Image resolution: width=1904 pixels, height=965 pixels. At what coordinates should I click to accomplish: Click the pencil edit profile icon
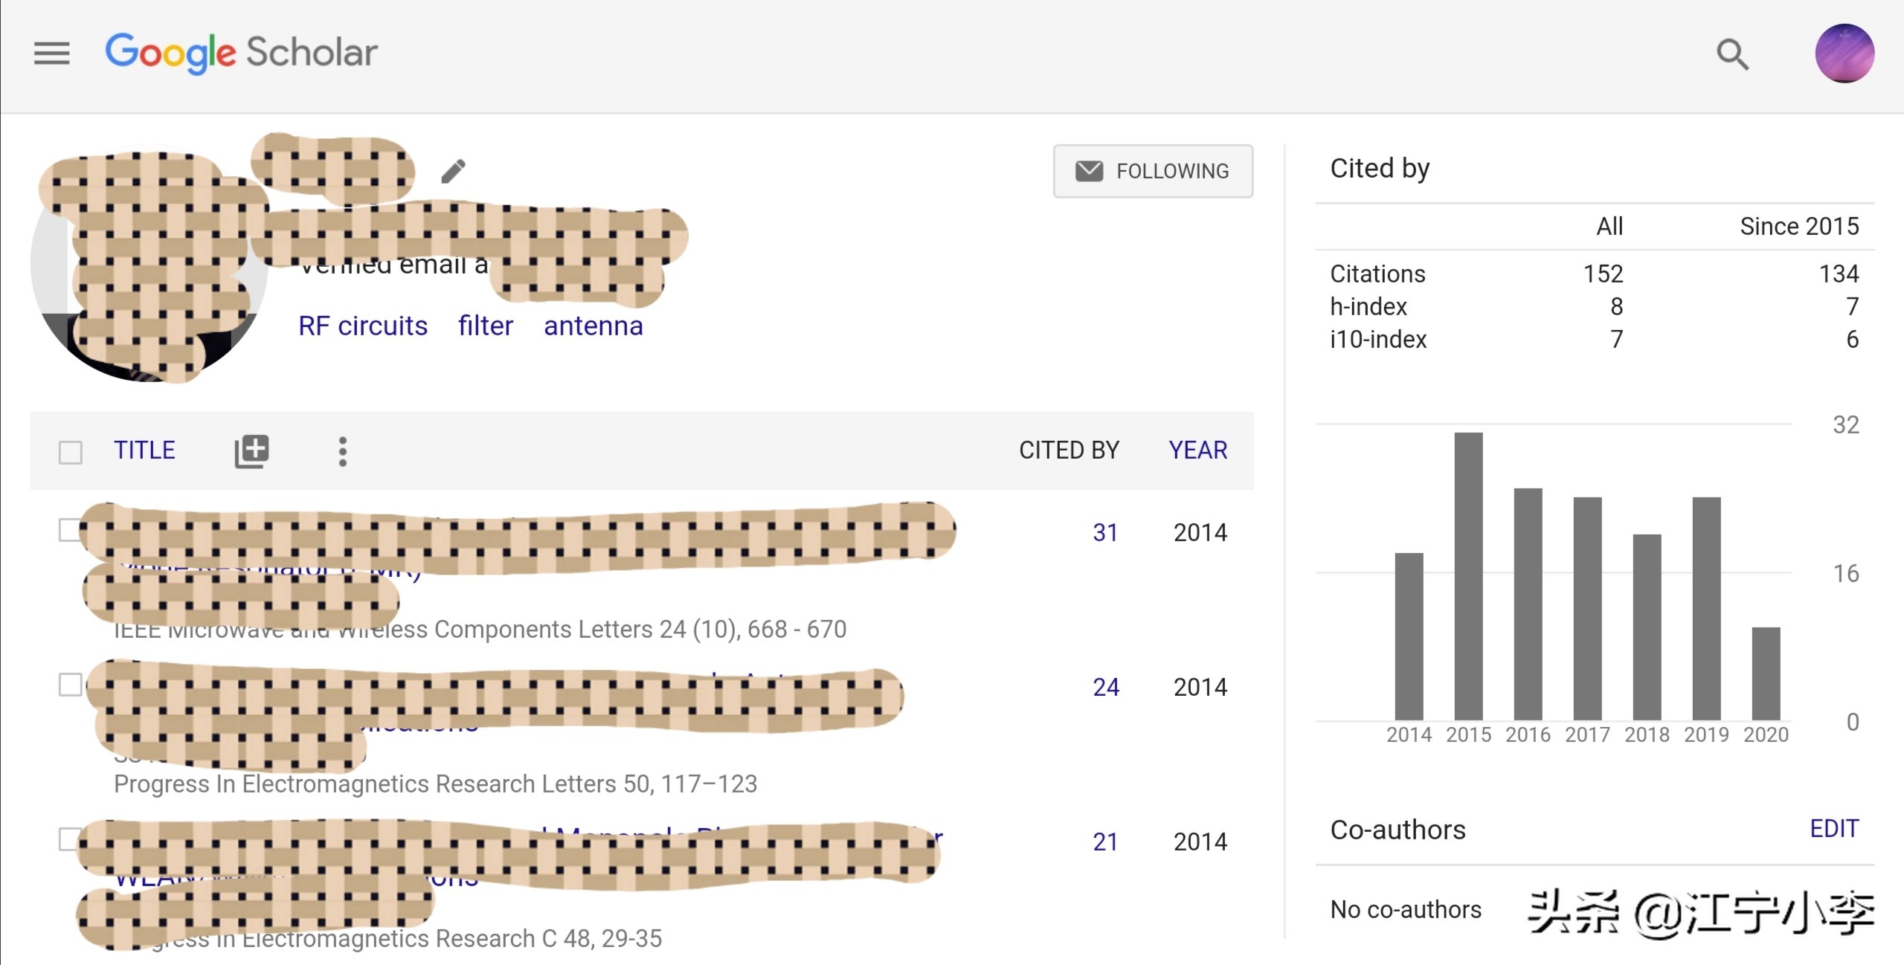[x=453, y=171]
